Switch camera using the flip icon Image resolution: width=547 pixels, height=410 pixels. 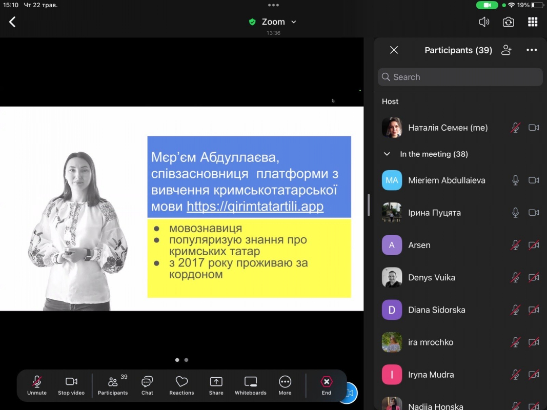(508, 22)
